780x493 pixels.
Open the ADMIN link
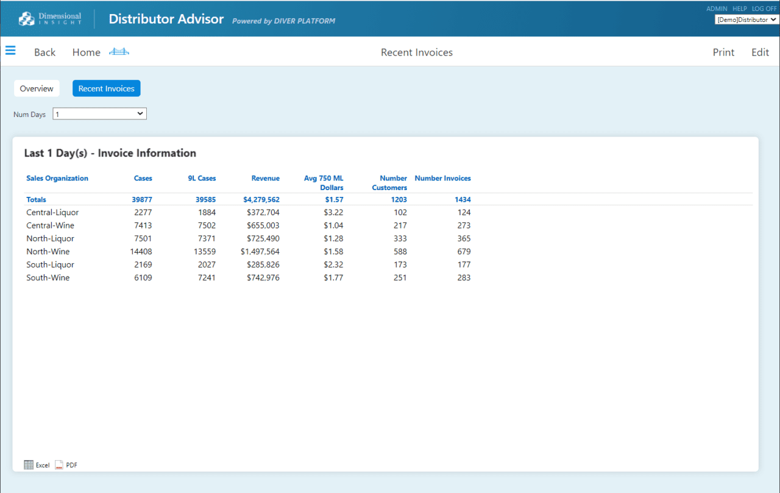(x=717, y=8)
